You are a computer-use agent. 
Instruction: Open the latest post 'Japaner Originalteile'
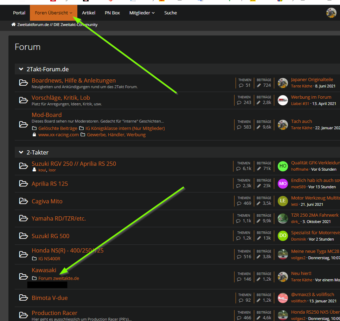coord(312,80)
